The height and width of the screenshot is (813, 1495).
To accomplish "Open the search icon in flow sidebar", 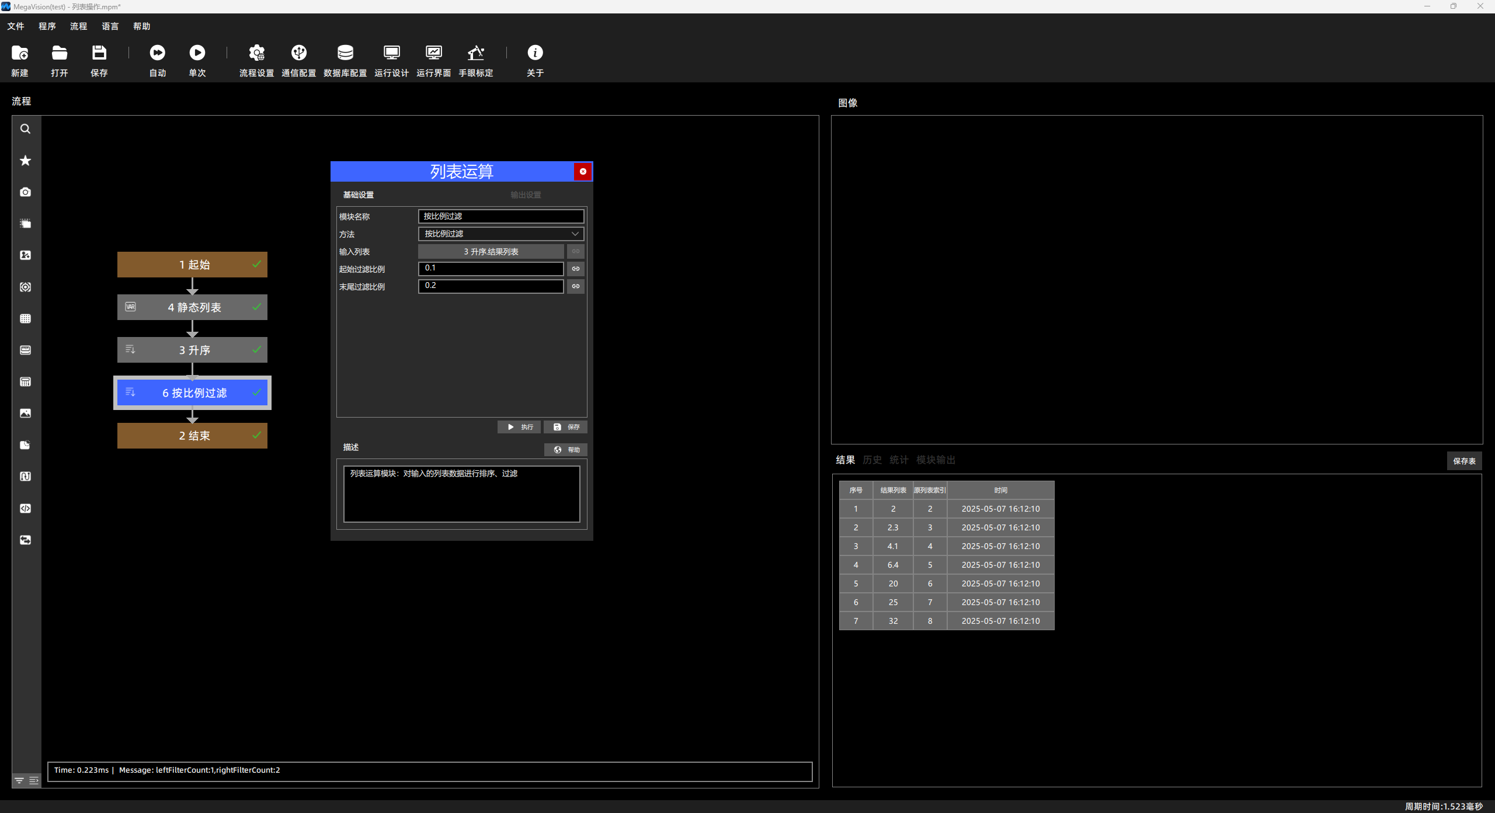I will coord(25,129).
